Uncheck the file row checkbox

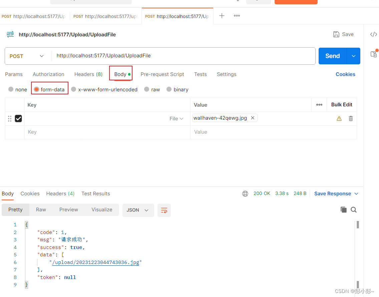pyautogui.click(x=18, y=119)
